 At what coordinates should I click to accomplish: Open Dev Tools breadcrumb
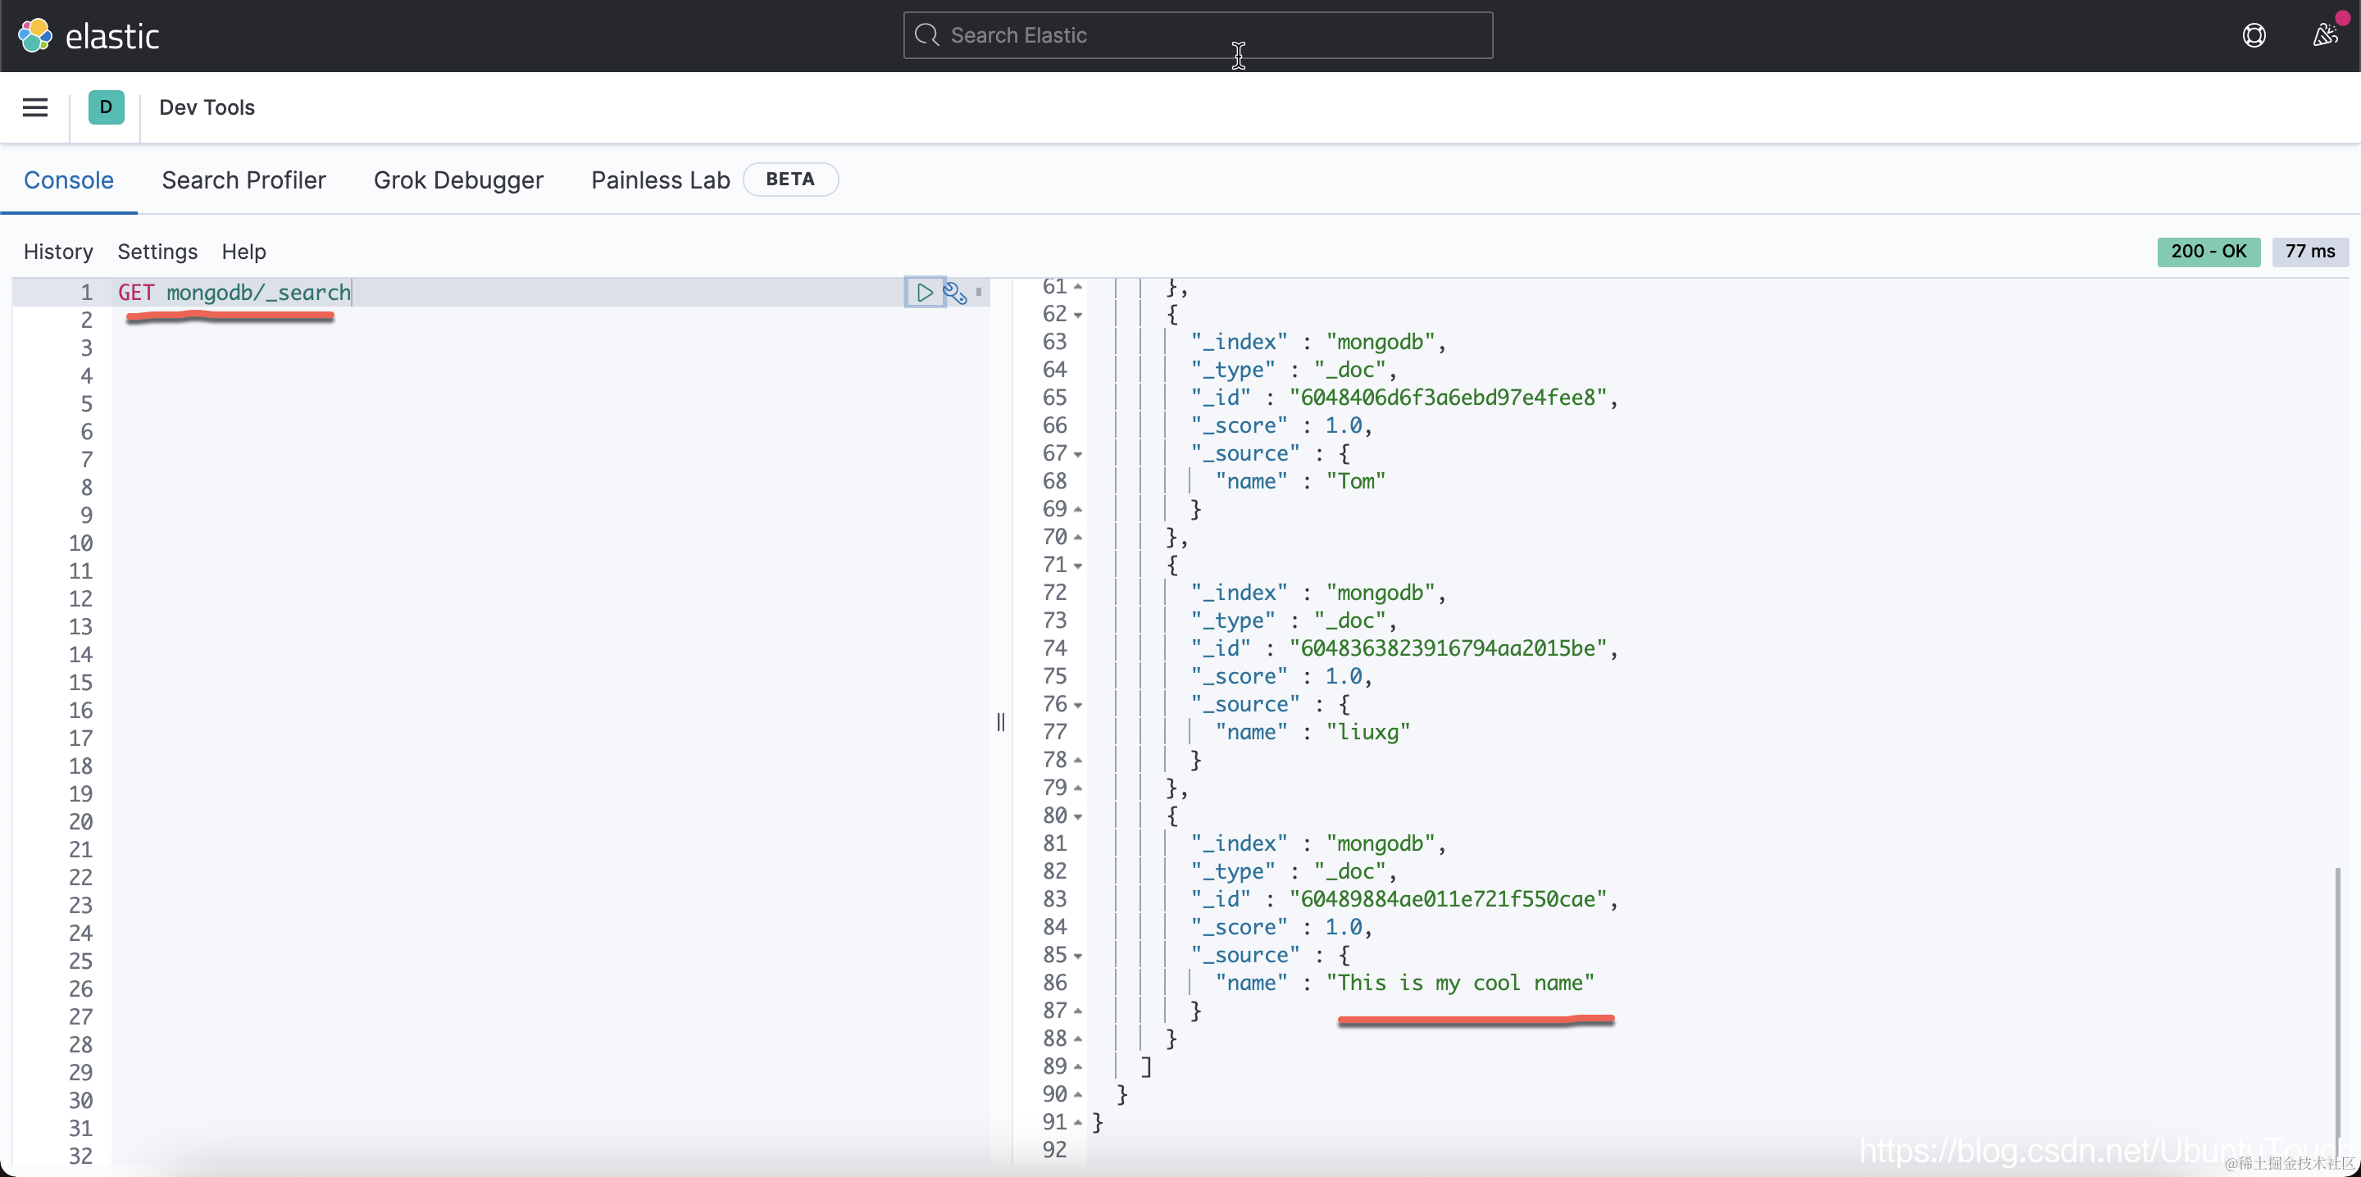point(207,107)
